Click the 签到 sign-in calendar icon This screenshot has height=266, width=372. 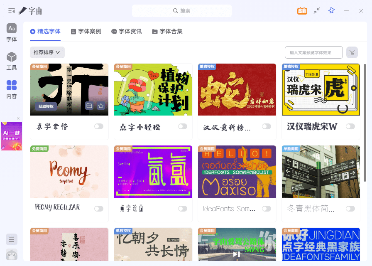(302, 11)
